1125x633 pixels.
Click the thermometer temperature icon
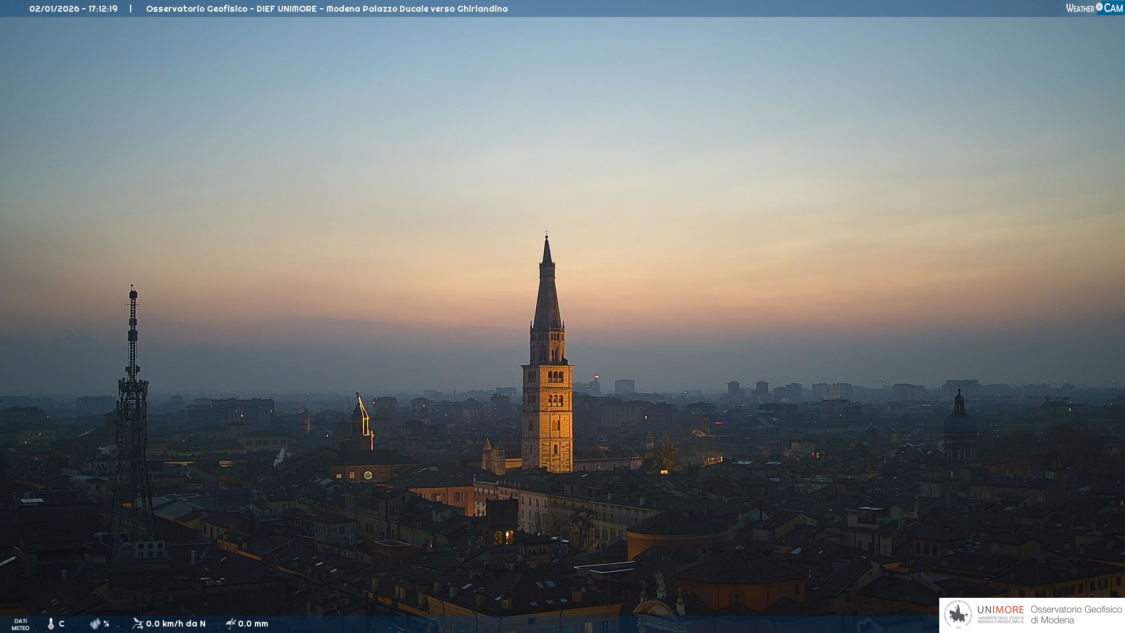click(x=51, y=624)
